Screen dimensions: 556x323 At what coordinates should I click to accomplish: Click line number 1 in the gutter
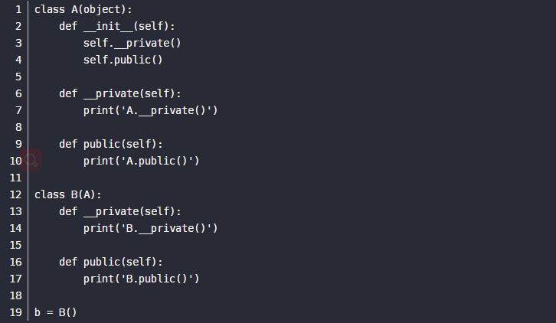[18, 10]
